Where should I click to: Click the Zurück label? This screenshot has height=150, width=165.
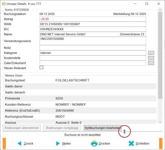[29, 144]
